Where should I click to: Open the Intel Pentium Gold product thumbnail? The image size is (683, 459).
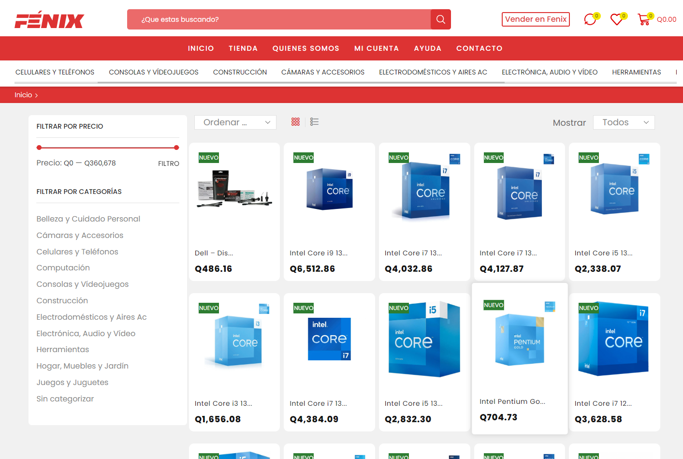click(519, 339)
